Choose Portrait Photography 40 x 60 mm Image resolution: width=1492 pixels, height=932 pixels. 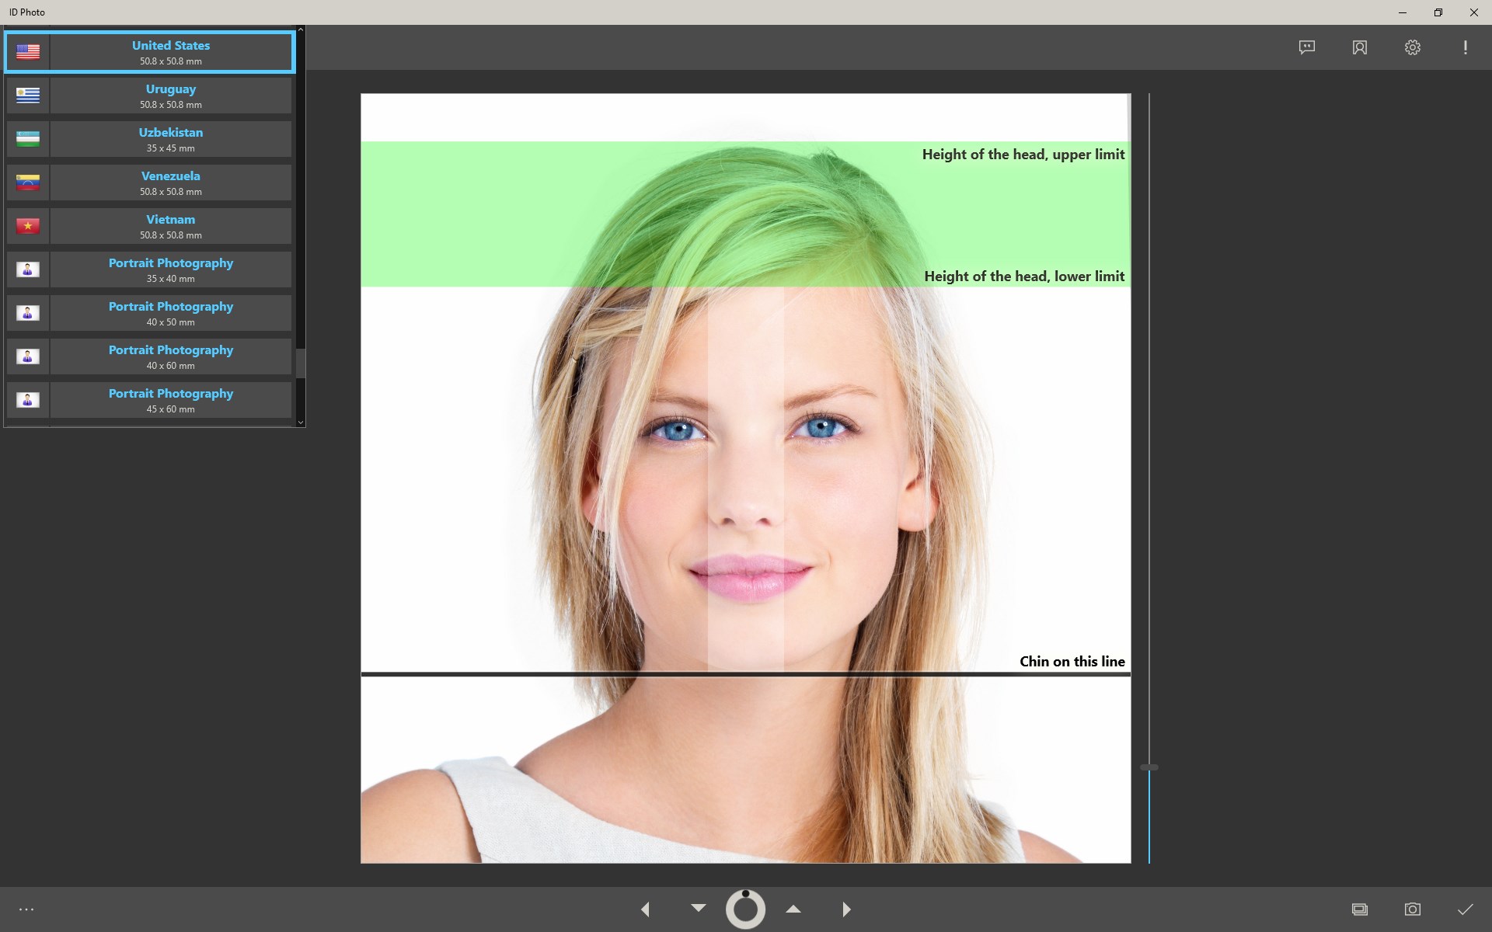tap(170, 356)
